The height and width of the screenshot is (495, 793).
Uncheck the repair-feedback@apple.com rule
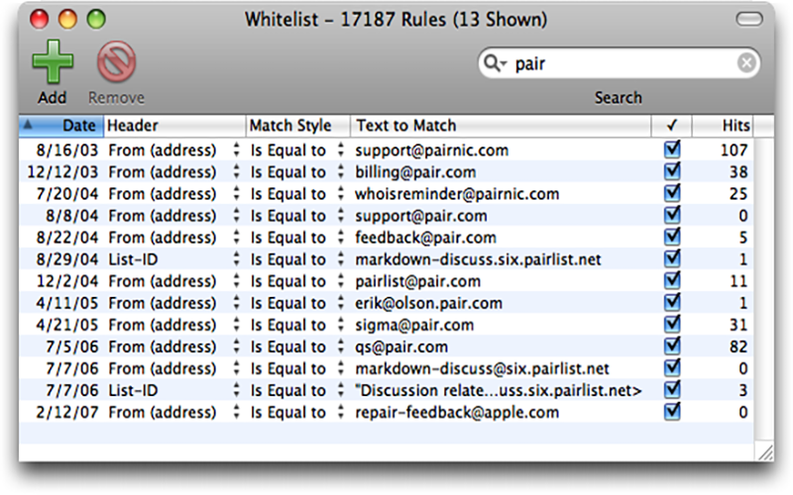click(x=672, y=412)
